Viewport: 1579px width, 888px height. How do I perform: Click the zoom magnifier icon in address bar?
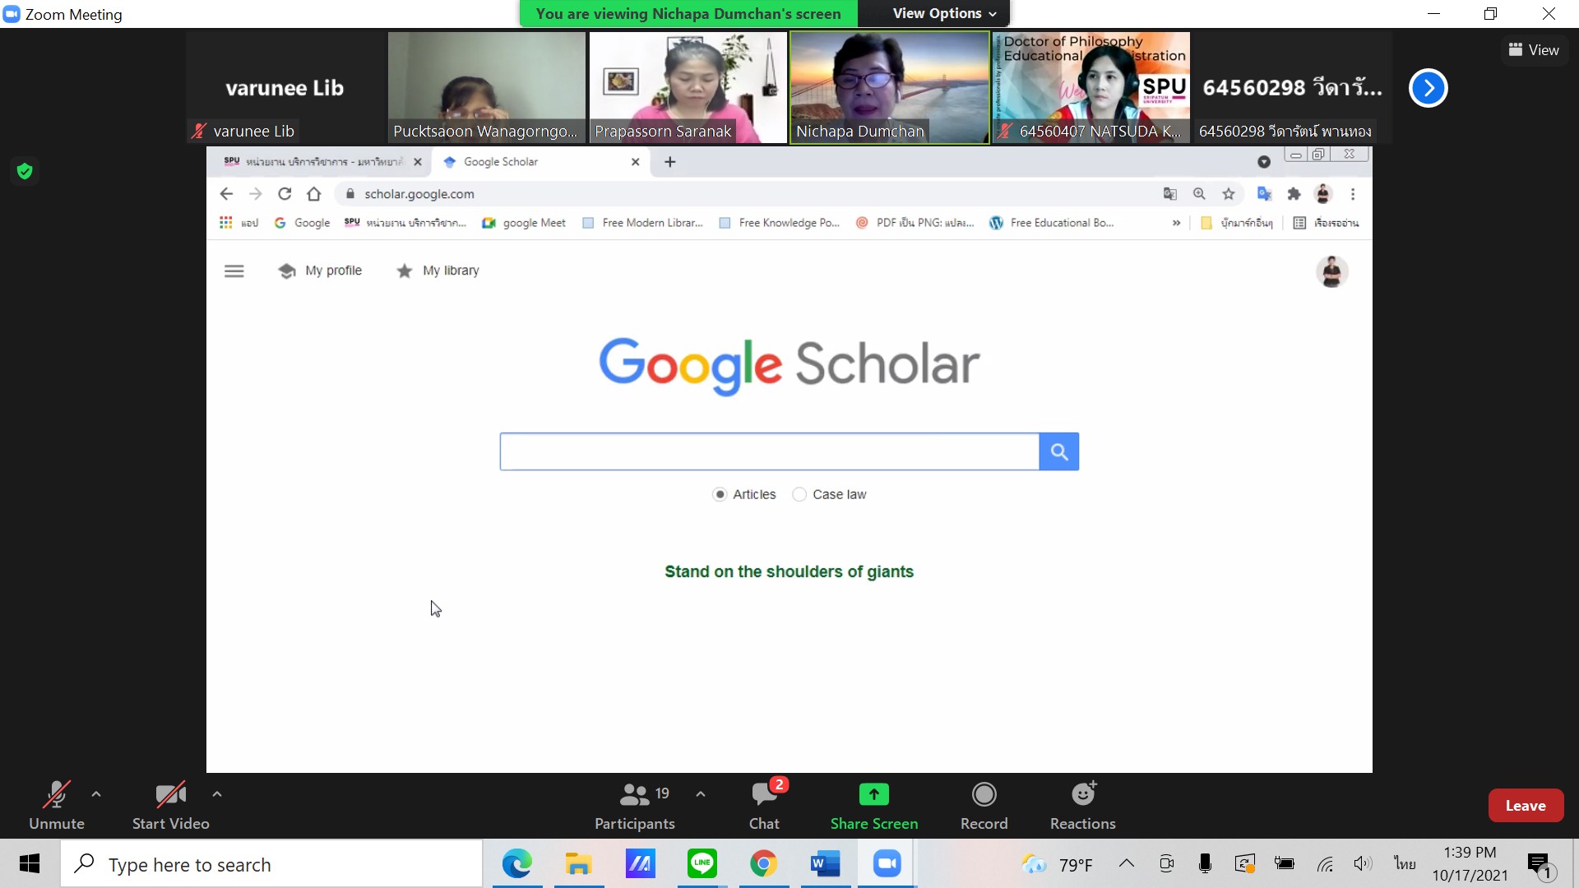pos(1199,194)
